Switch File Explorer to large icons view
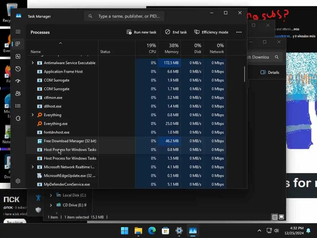The height and width of the screenshot is (238, 317). click(281, 217)
